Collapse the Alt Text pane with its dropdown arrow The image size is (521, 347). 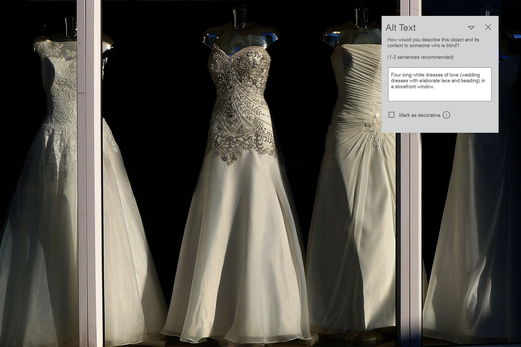(x=470, y=27)
